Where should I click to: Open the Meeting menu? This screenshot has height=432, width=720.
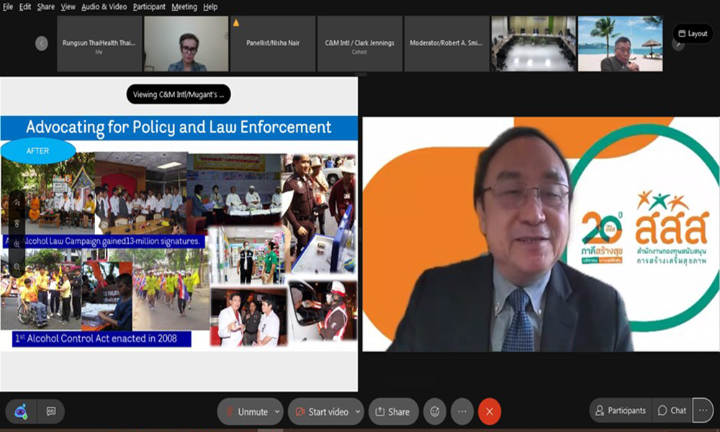184,6
